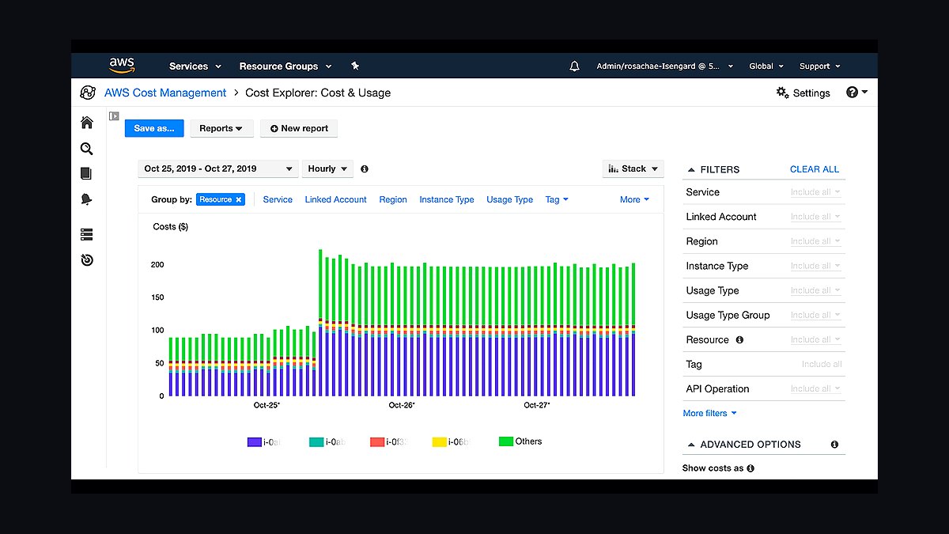Image resolution: width=949 pixels, height=534 pixels.
Task: Click the Oct-26* axis label
Action: point(402,405)
